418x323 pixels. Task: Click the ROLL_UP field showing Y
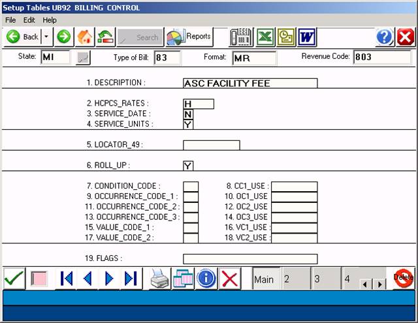pyautogui.click(x=188, y=166)
